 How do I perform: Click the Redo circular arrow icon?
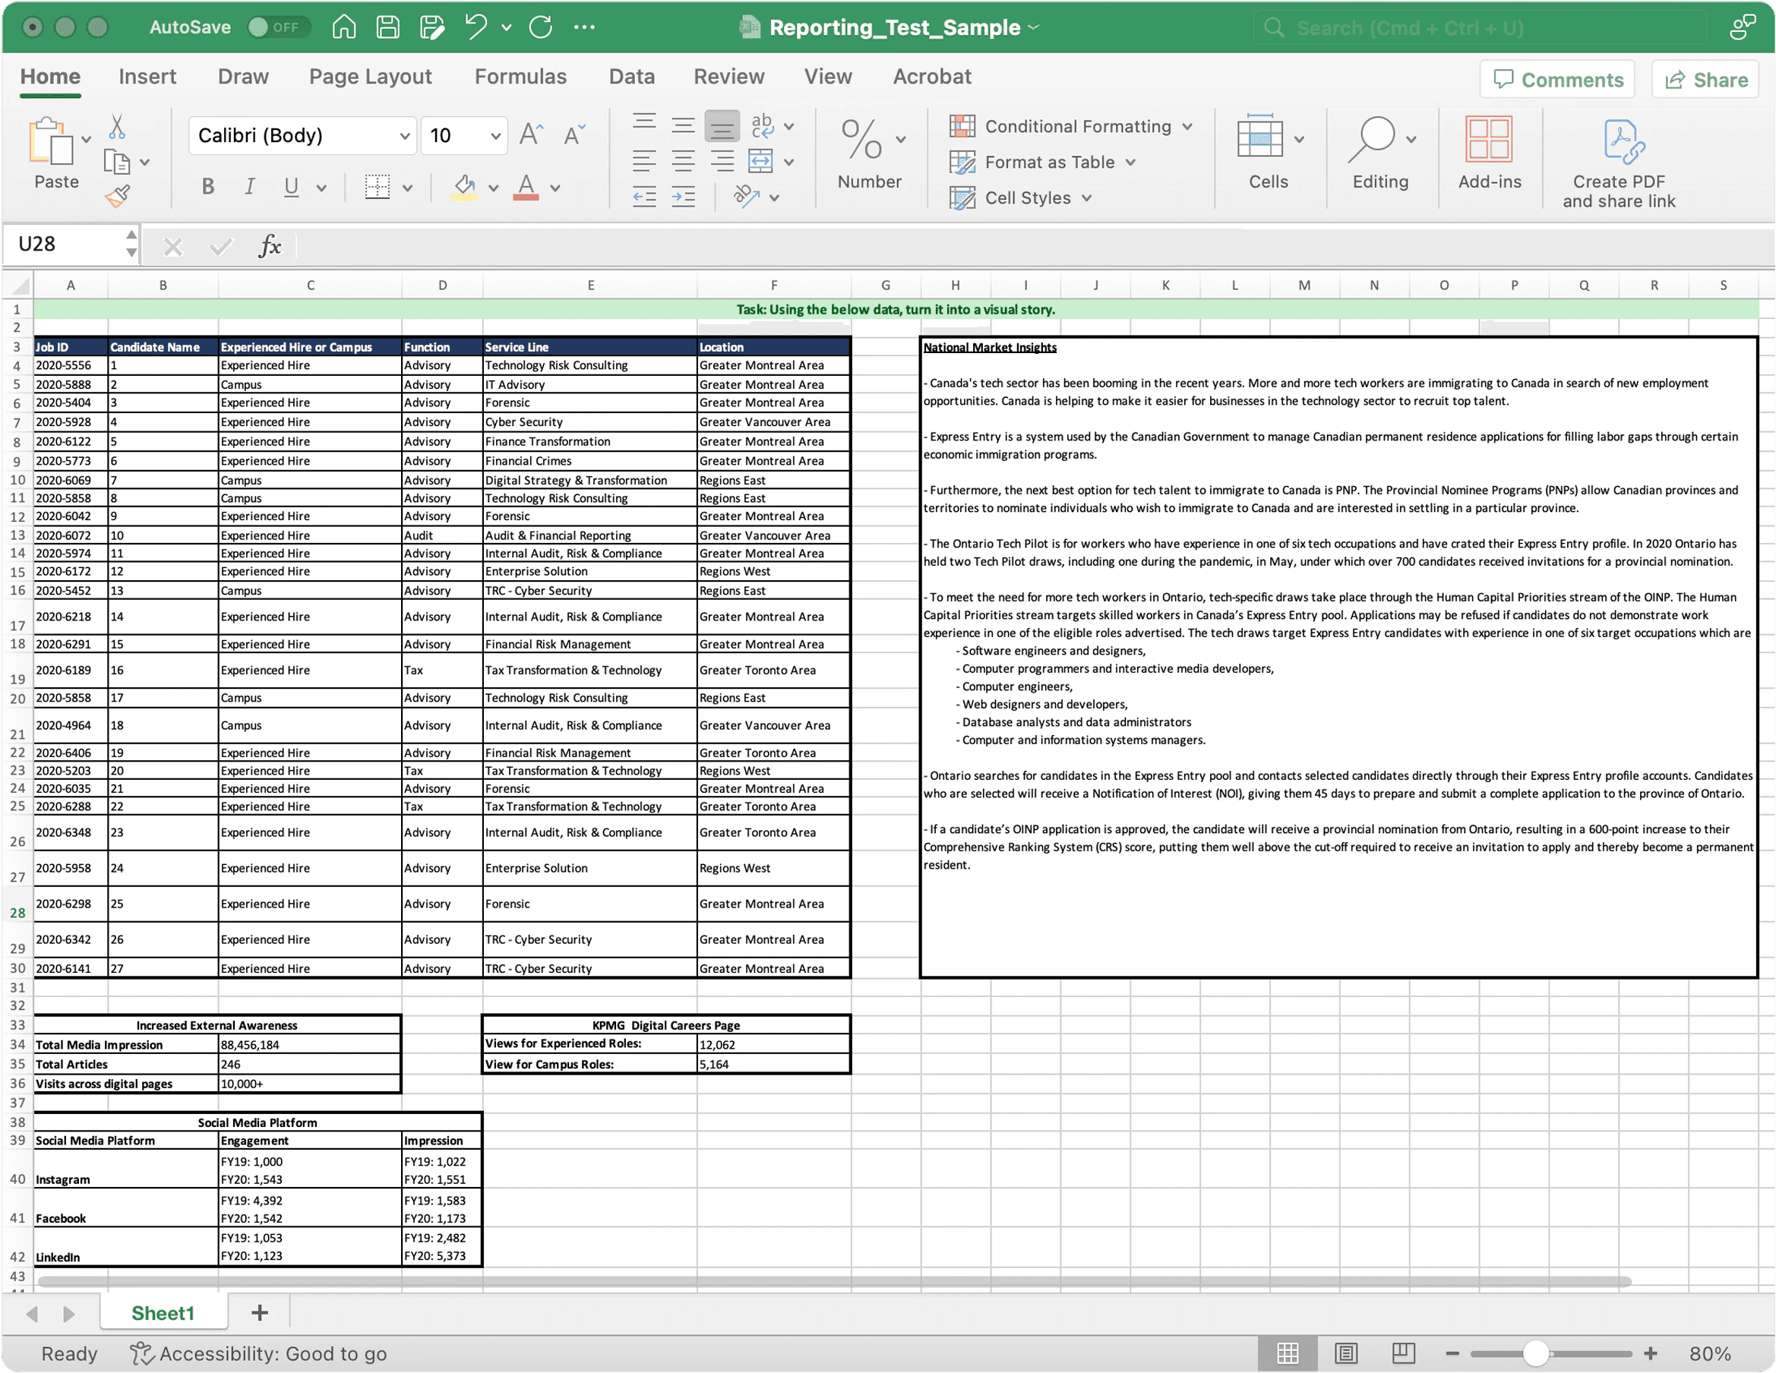tap(541, 27)
